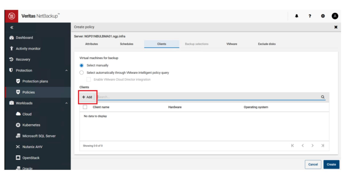Screen dimensions: 344x185
Task: Click the "No data to display" text
Action: click(x=95, y=116)
